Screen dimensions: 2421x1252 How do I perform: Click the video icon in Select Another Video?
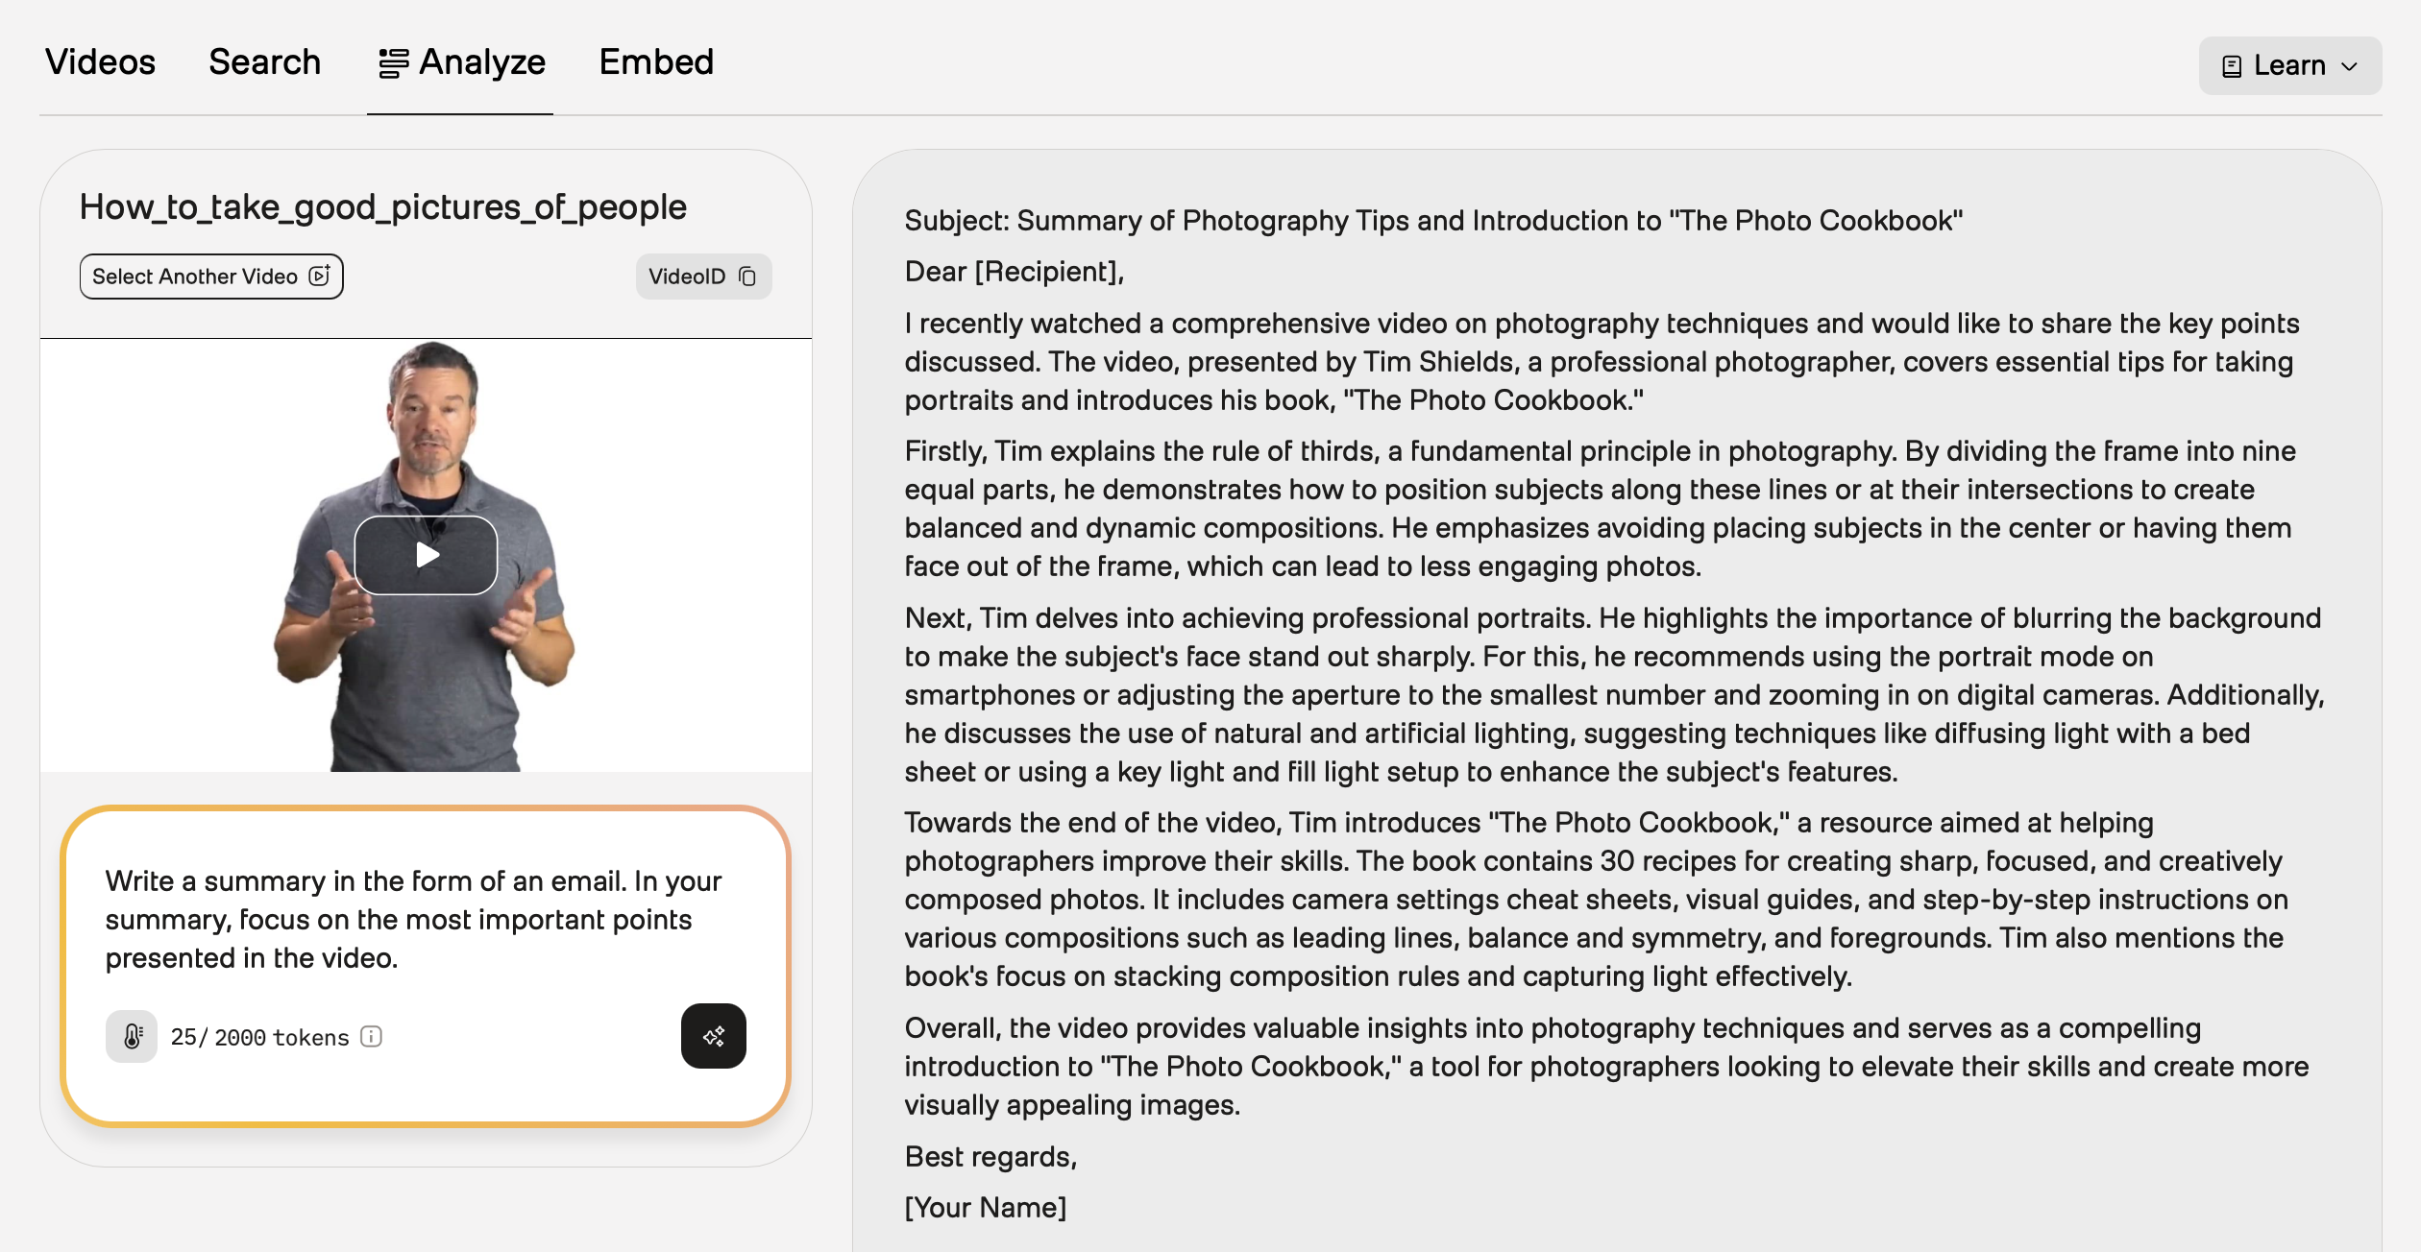(320, 277)
